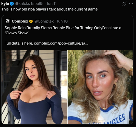The image size is (136, 127).
Task: Click blank space in the Complex quote header
Action: 100,21
